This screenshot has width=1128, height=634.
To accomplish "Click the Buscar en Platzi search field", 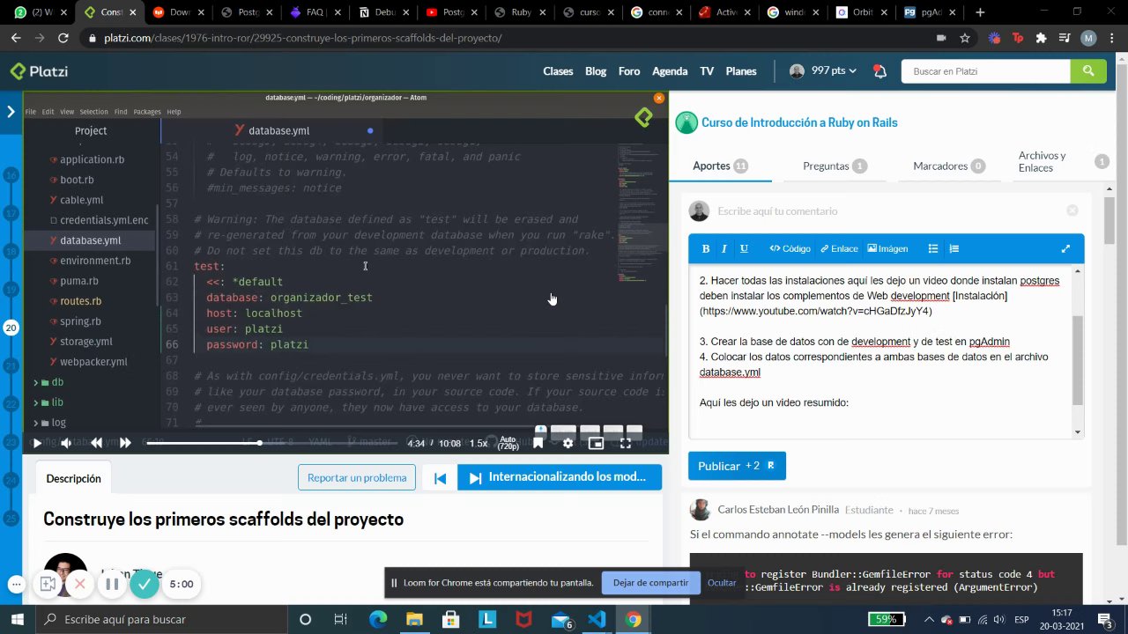I will (x=986, y=71).
